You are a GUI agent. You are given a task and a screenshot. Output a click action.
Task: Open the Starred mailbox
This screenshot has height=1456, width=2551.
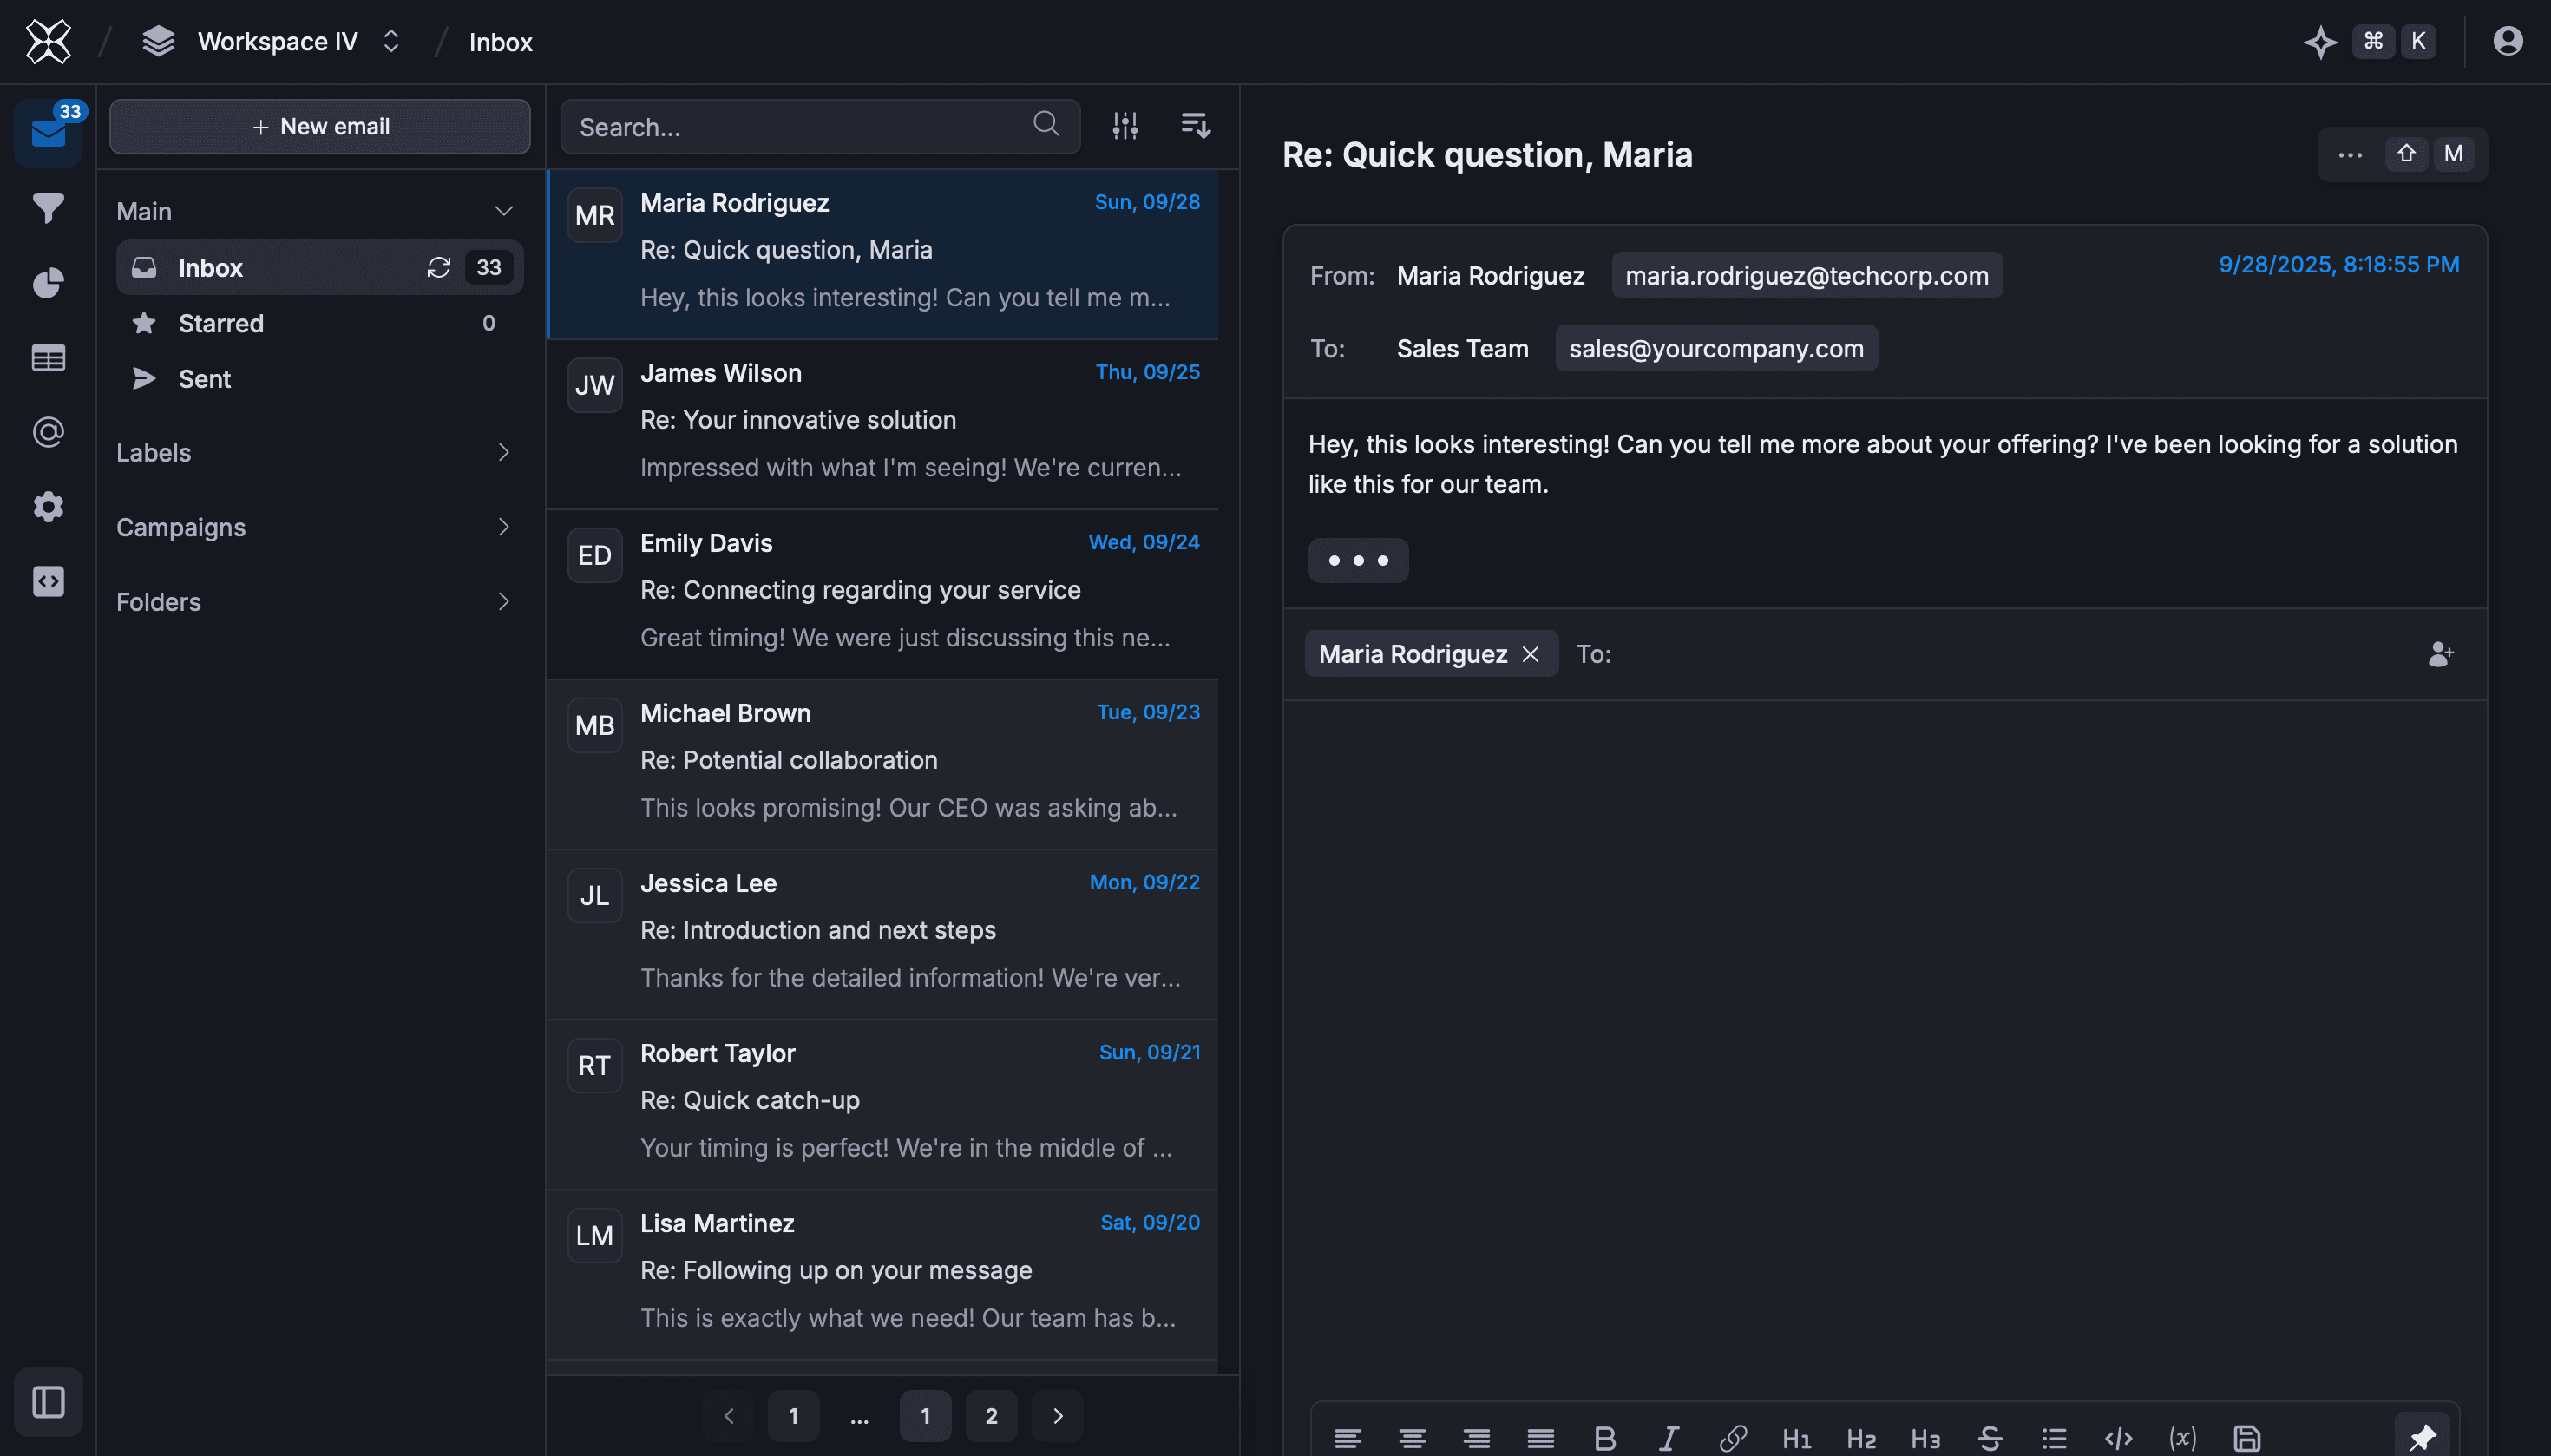[221, 323]
